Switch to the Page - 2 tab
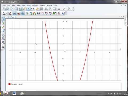 click(13, 17)
